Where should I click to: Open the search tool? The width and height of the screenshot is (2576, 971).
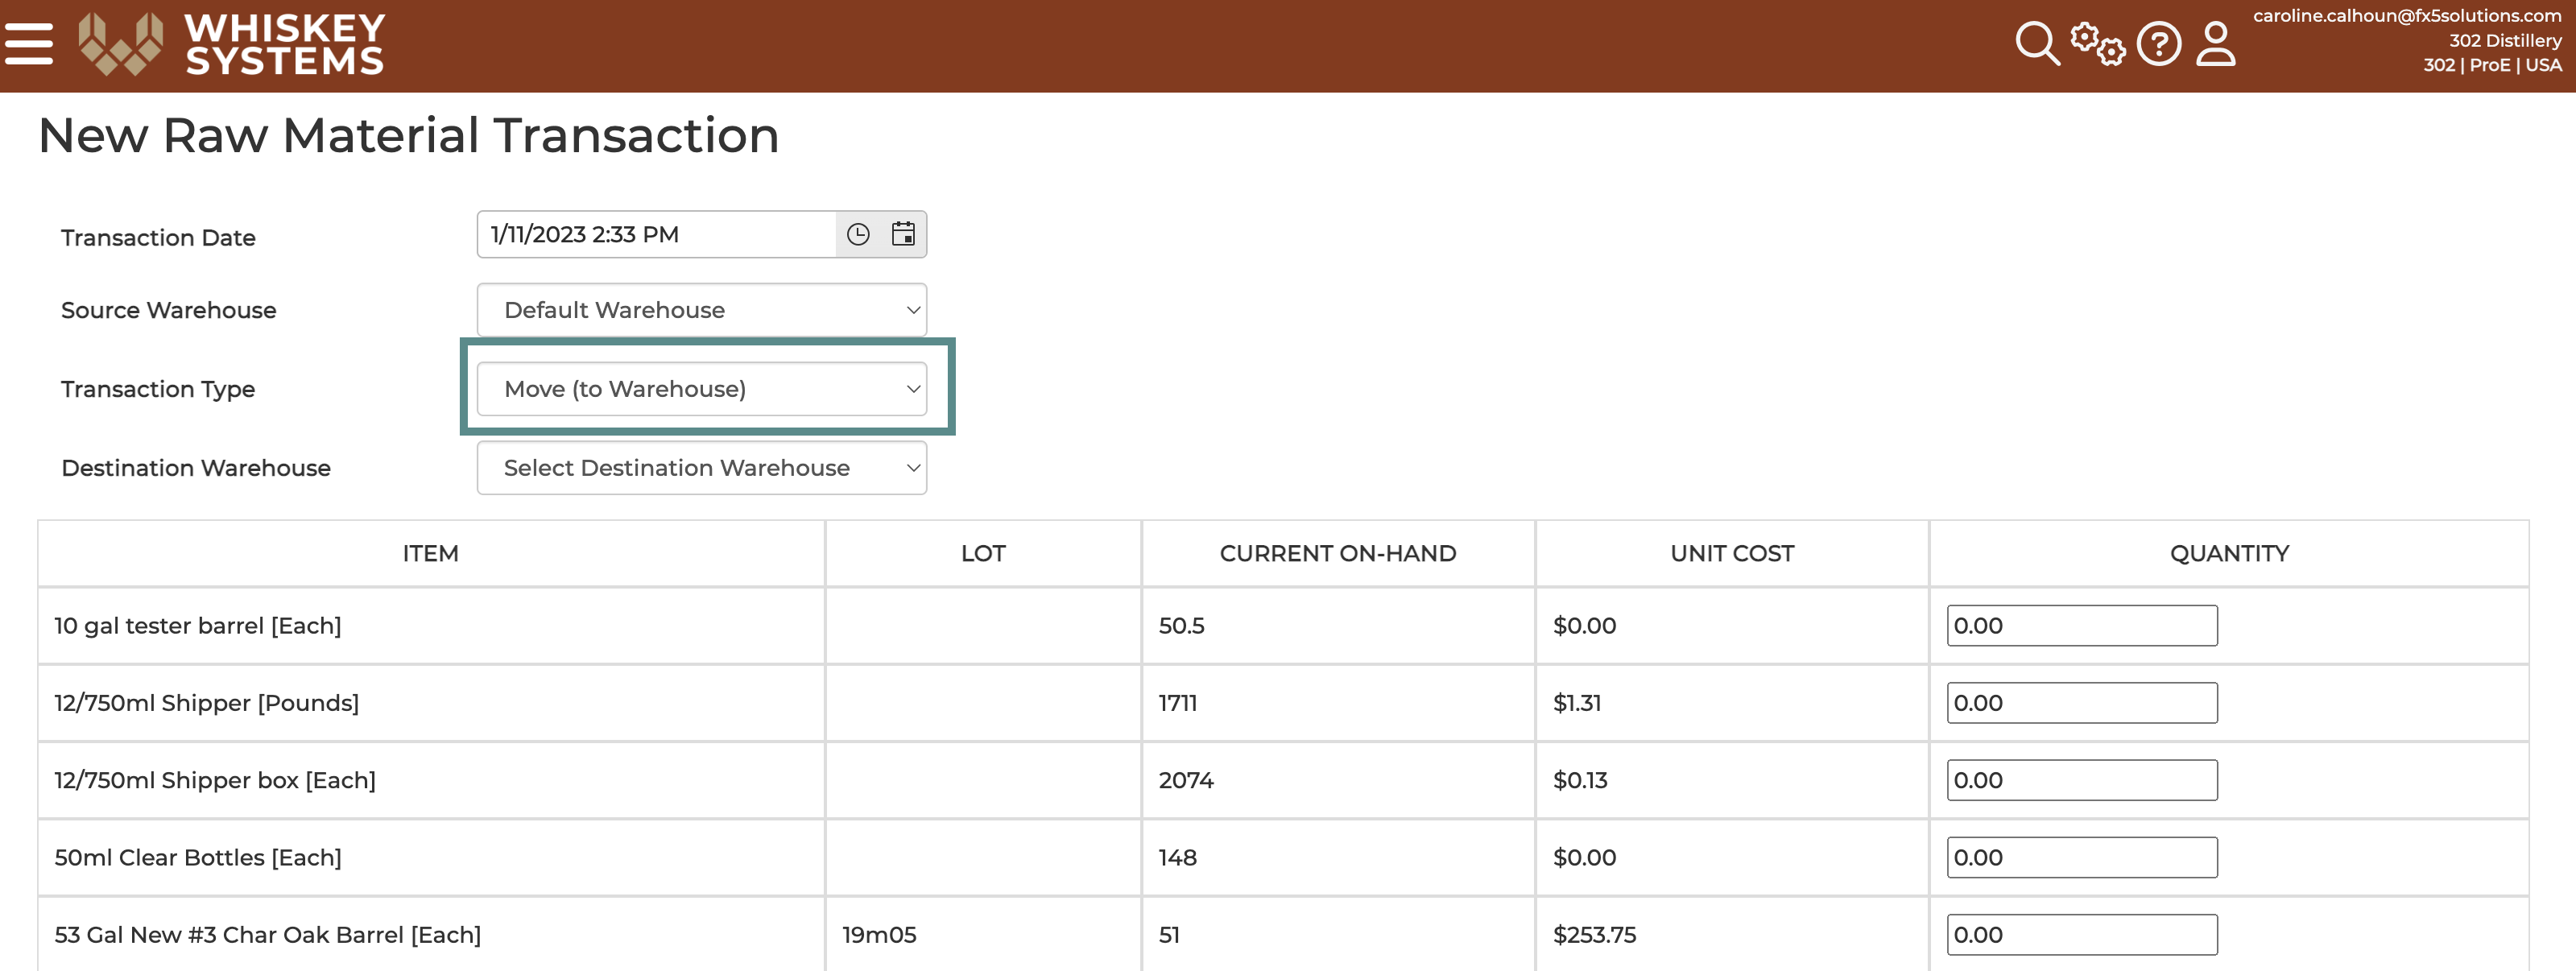[2037, 43]
